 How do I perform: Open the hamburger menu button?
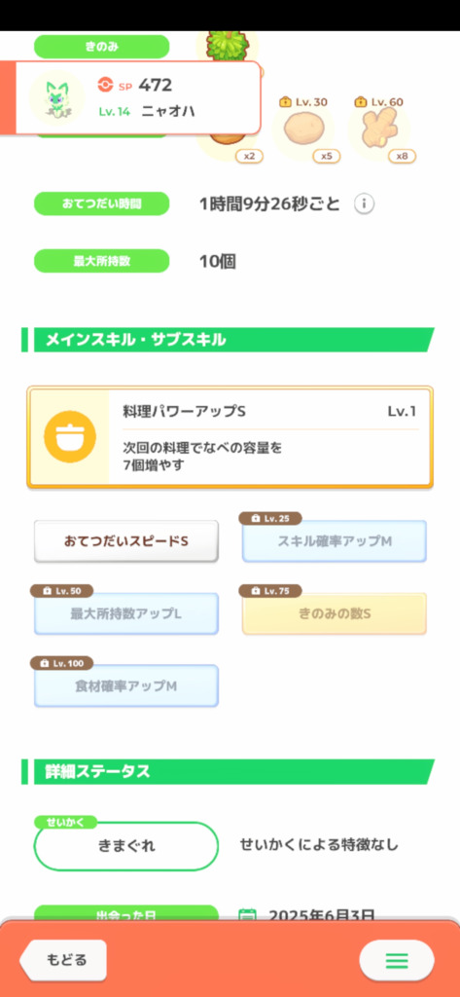[397, 960]
